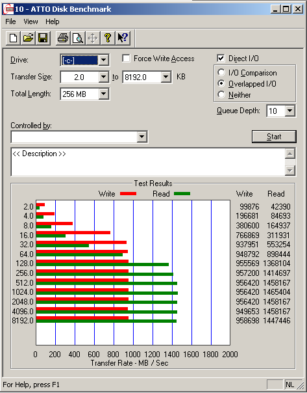Open the View menu

tap(31, 22)
